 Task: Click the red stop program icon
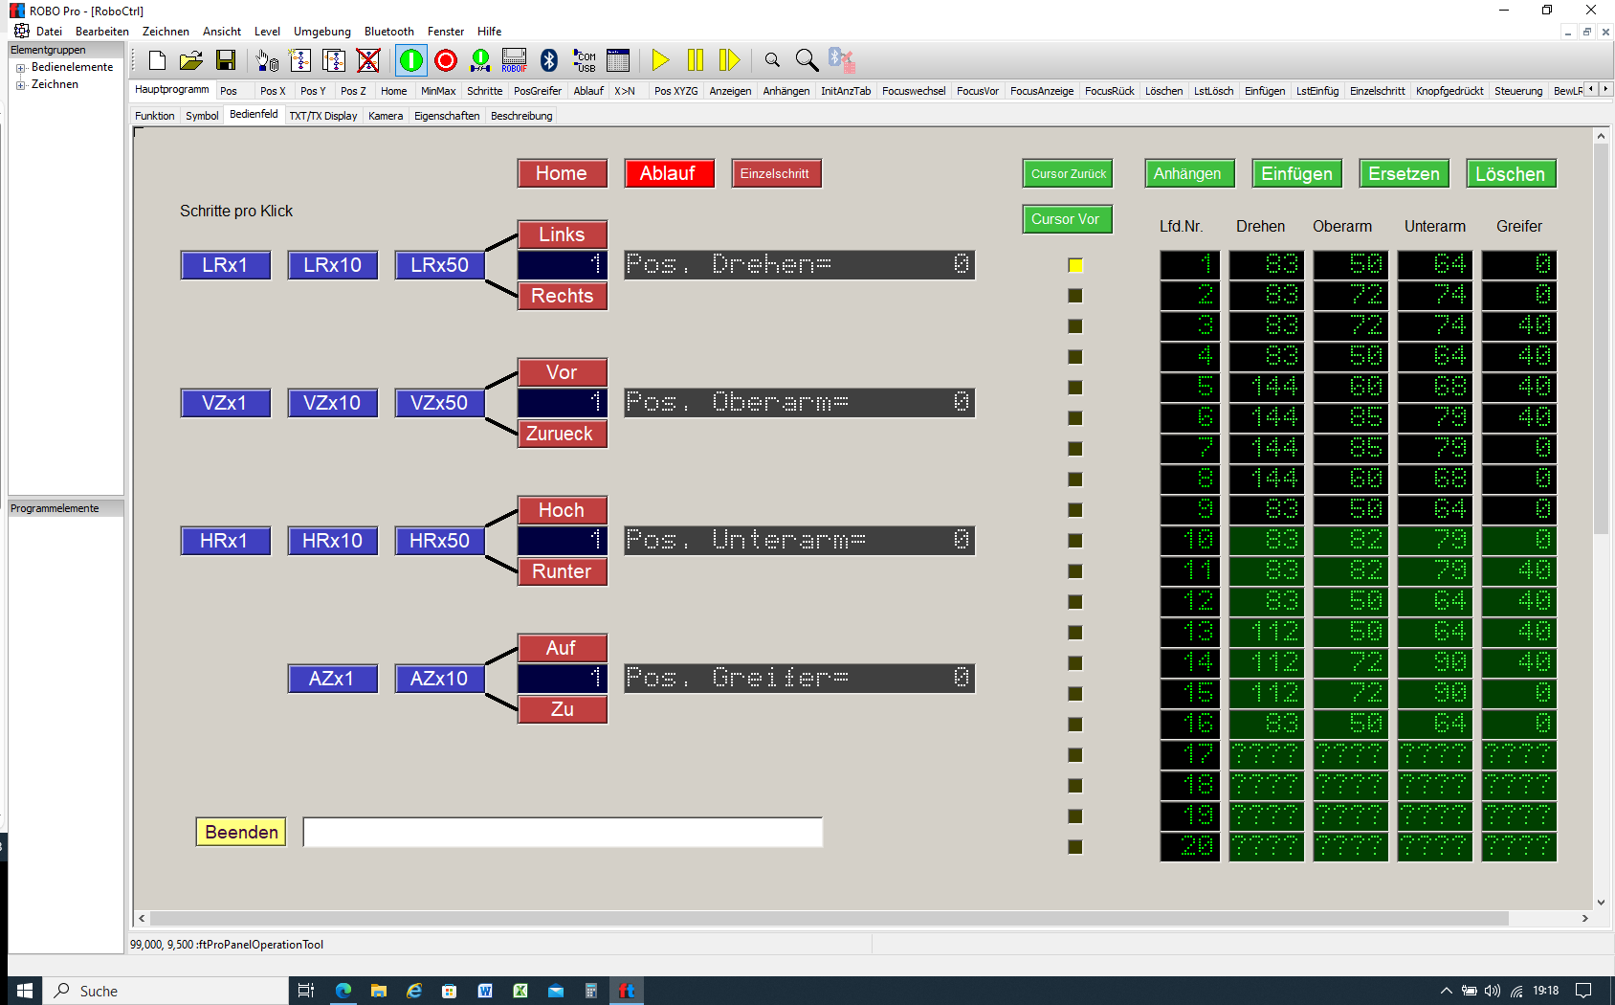[446, 60]
